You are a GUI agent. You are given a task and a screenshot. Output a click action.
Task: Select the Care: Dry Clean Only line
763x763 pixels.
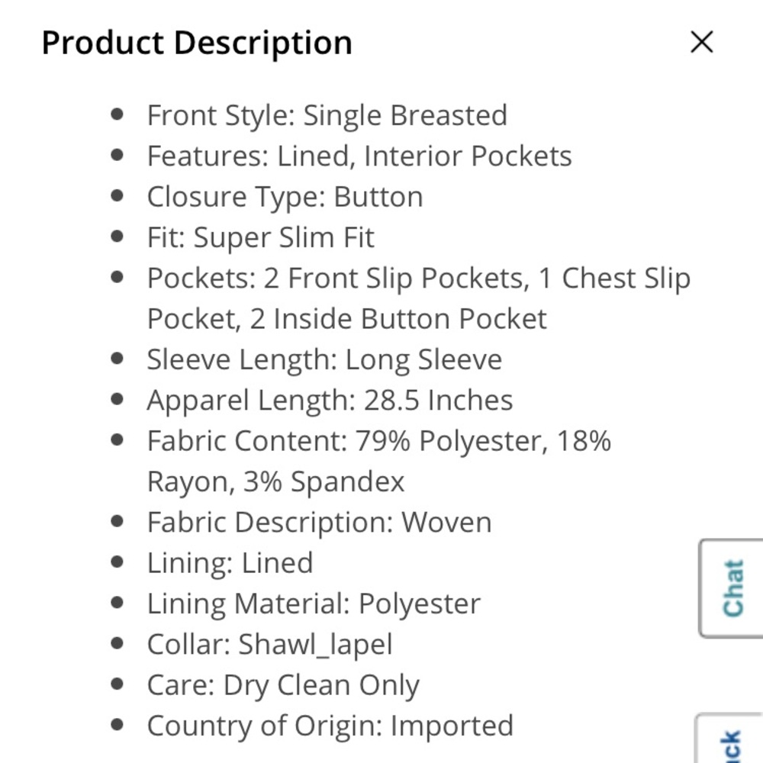tap(283, 685)
